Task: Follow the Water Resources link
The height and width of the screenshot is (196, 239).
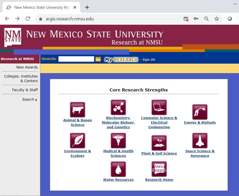Action: tap(118, 180)
